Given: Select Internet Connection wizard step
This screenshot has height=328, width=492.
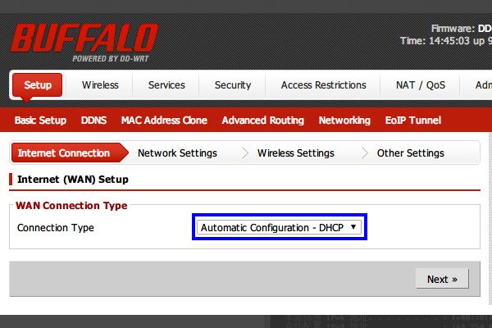Looking at the screenshot, I should pyautogui.click(x=64, y=153).
